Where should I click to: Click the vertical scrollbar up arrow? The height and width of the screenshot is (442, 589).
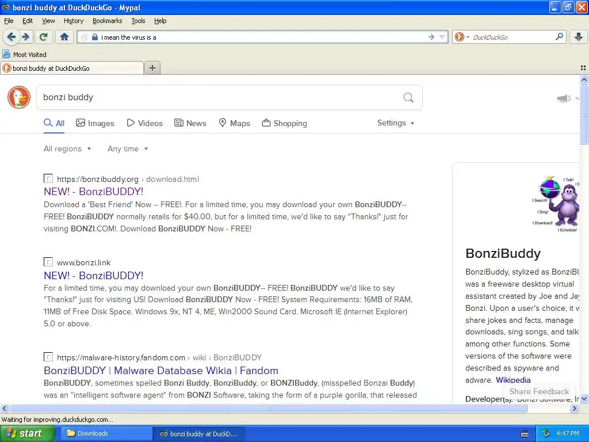pos(584,79)
